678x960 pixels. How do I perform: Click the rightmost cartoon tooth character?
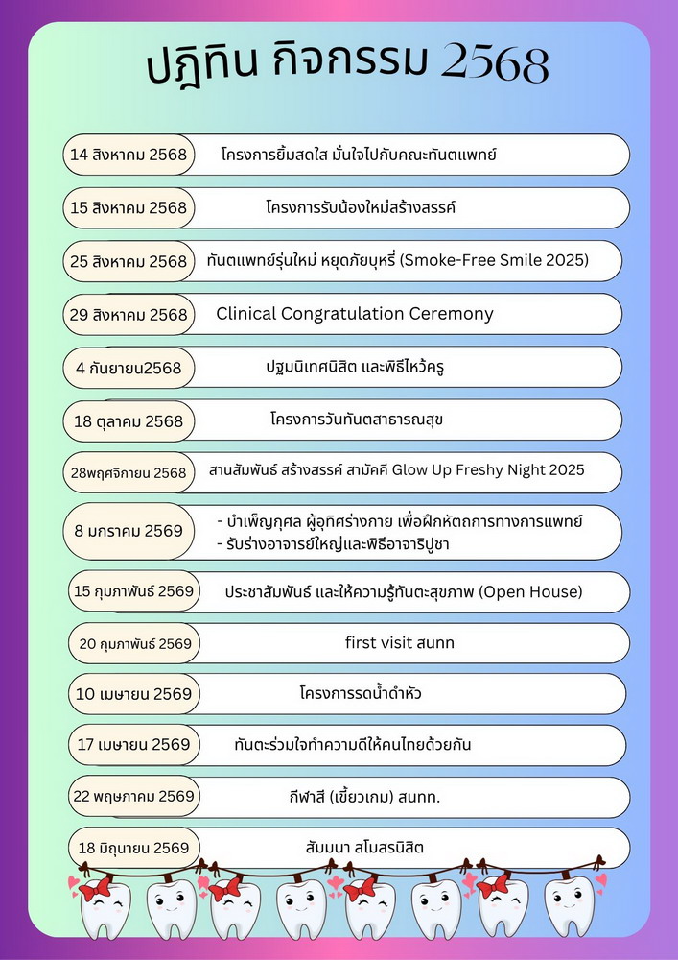point(567,907)
